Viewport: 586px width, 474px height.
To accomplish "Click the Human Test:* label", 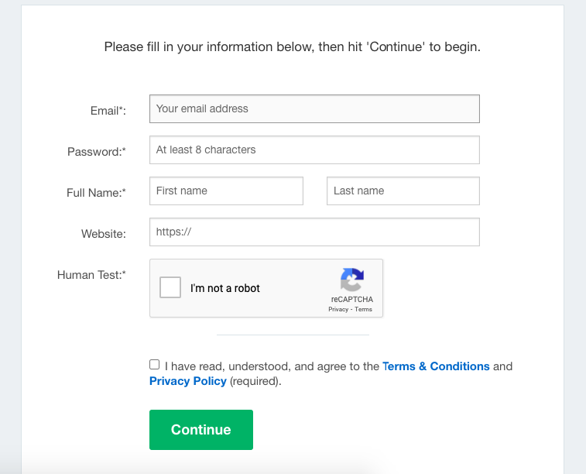I will coord(91,275).
